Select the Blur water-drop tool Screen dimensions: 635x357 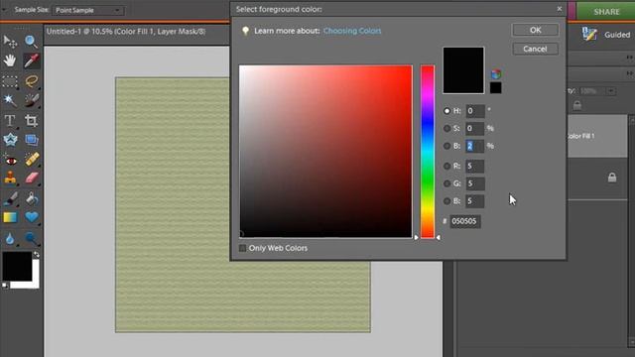point(10,238)
